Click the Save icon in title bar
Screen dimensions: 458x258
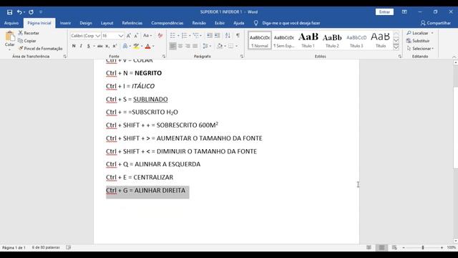click(9, 12)
